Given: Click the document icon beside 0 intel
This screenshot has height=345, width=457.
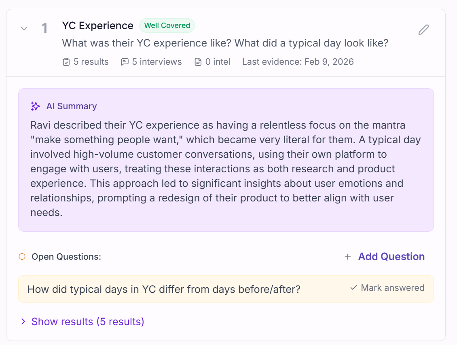Looking at the screenshot, I should click(197, 61).
